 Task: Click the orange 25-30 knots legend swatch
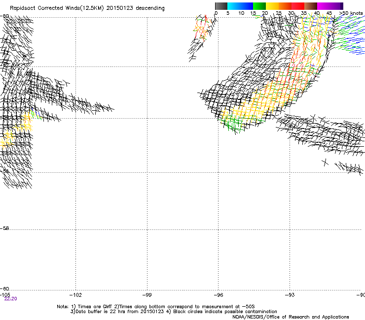pyautogui.click(x=285, y=6)
